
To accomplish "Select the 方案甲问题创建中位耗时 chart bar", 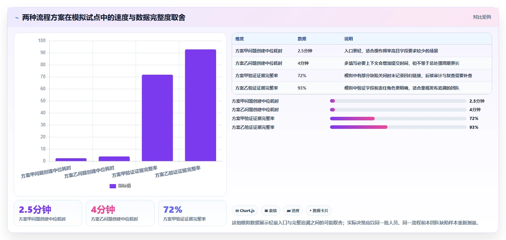I will (71, 160).
